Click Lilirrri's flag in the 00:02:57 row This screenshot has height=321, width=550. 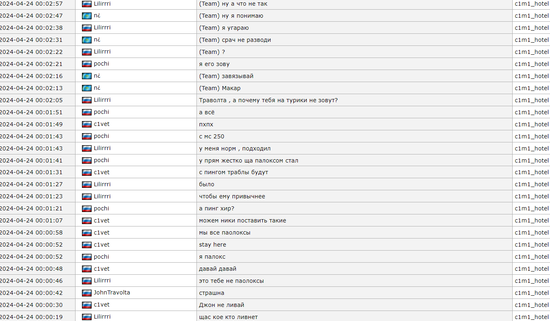[x=86, y=4]
